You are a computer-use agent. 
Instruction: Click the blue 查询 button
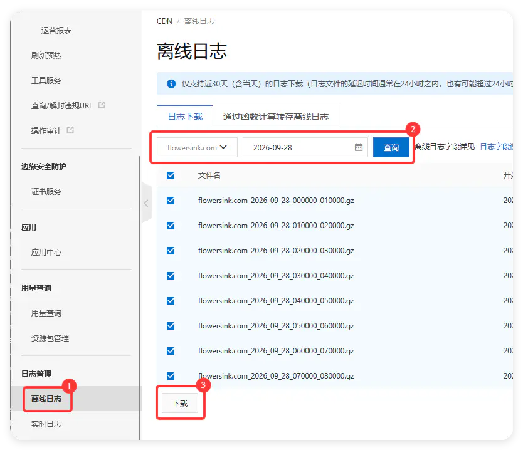pyautogui.click(x=391, y=147)
